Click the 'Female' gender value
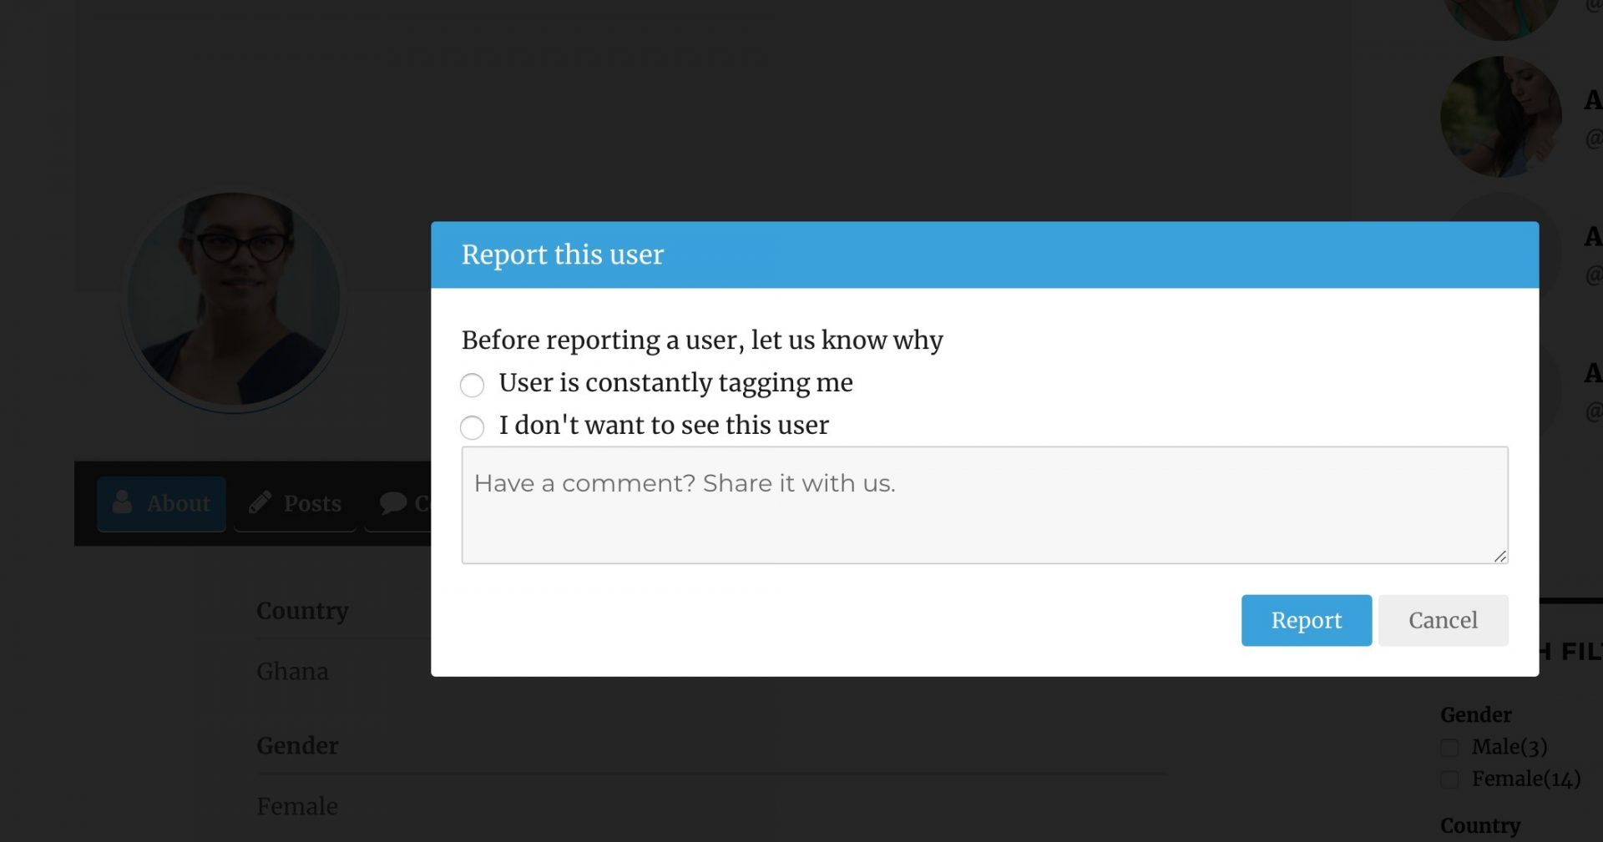 tap(297, 807)
